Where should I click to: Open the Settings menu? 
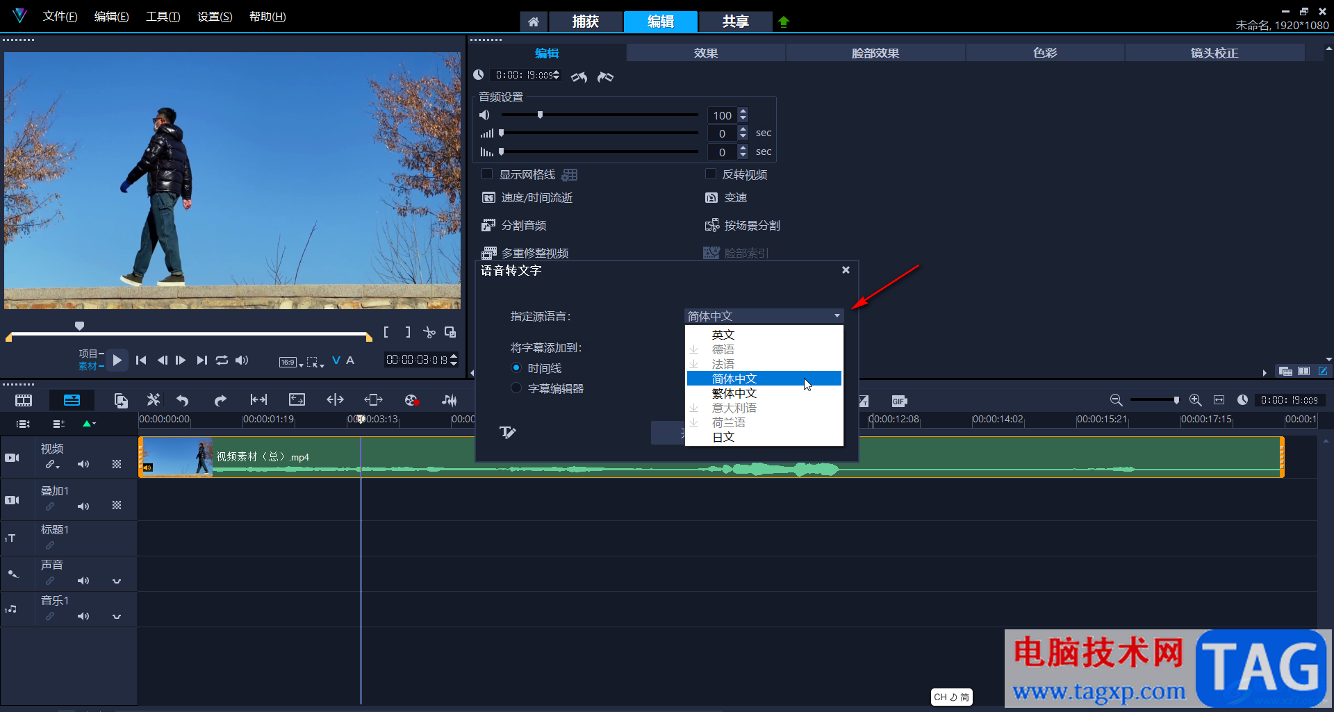[215, 17]
